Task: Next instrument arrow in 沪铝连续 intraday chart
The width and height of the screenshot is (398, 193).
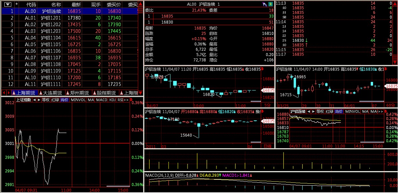Action: click(313, 111)
